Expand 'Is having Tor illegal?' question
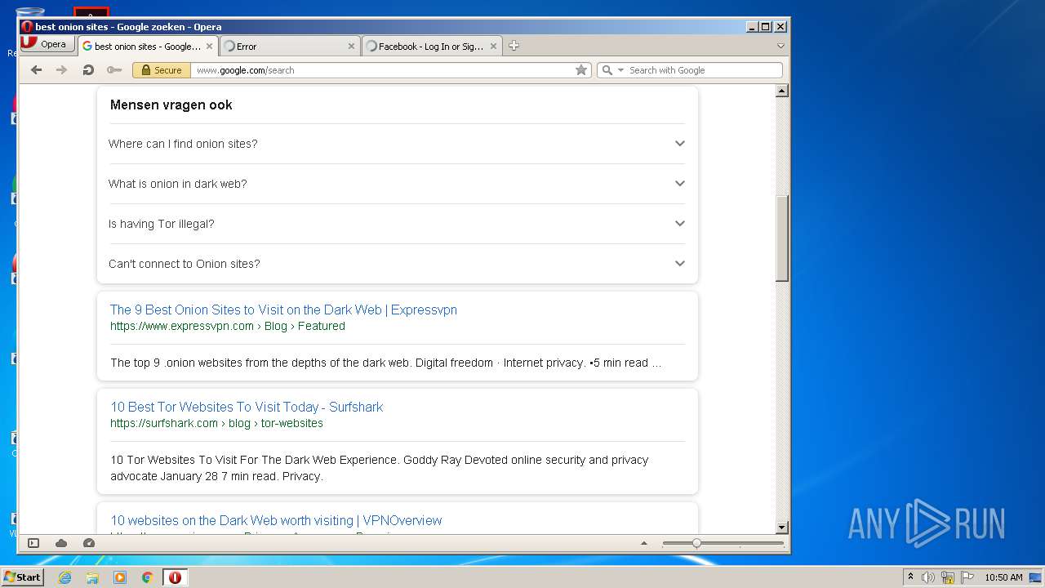 click(x=397, y=224)
